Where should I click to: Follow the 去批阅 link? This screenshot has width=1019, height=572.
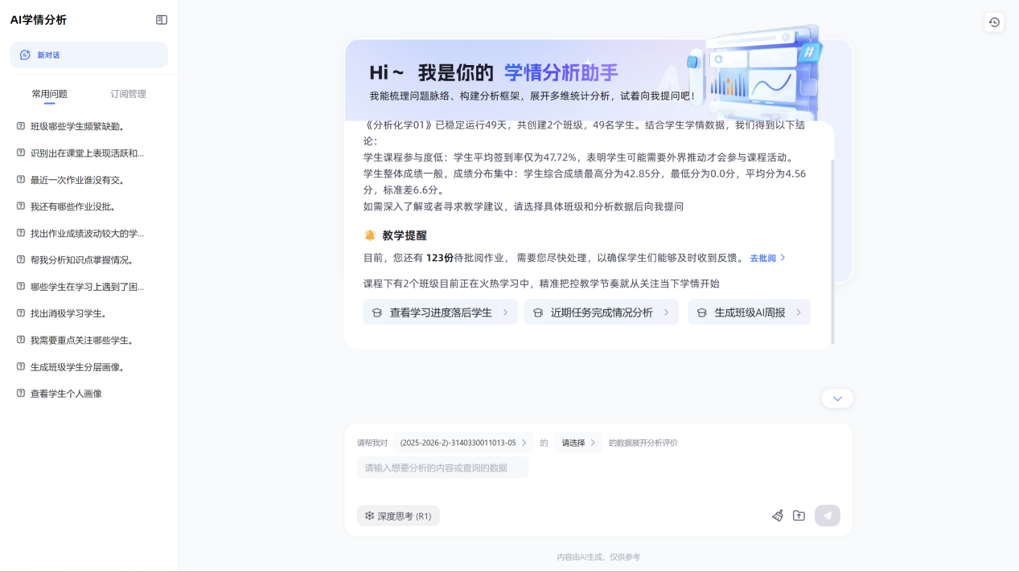click(x=767, y=258)
